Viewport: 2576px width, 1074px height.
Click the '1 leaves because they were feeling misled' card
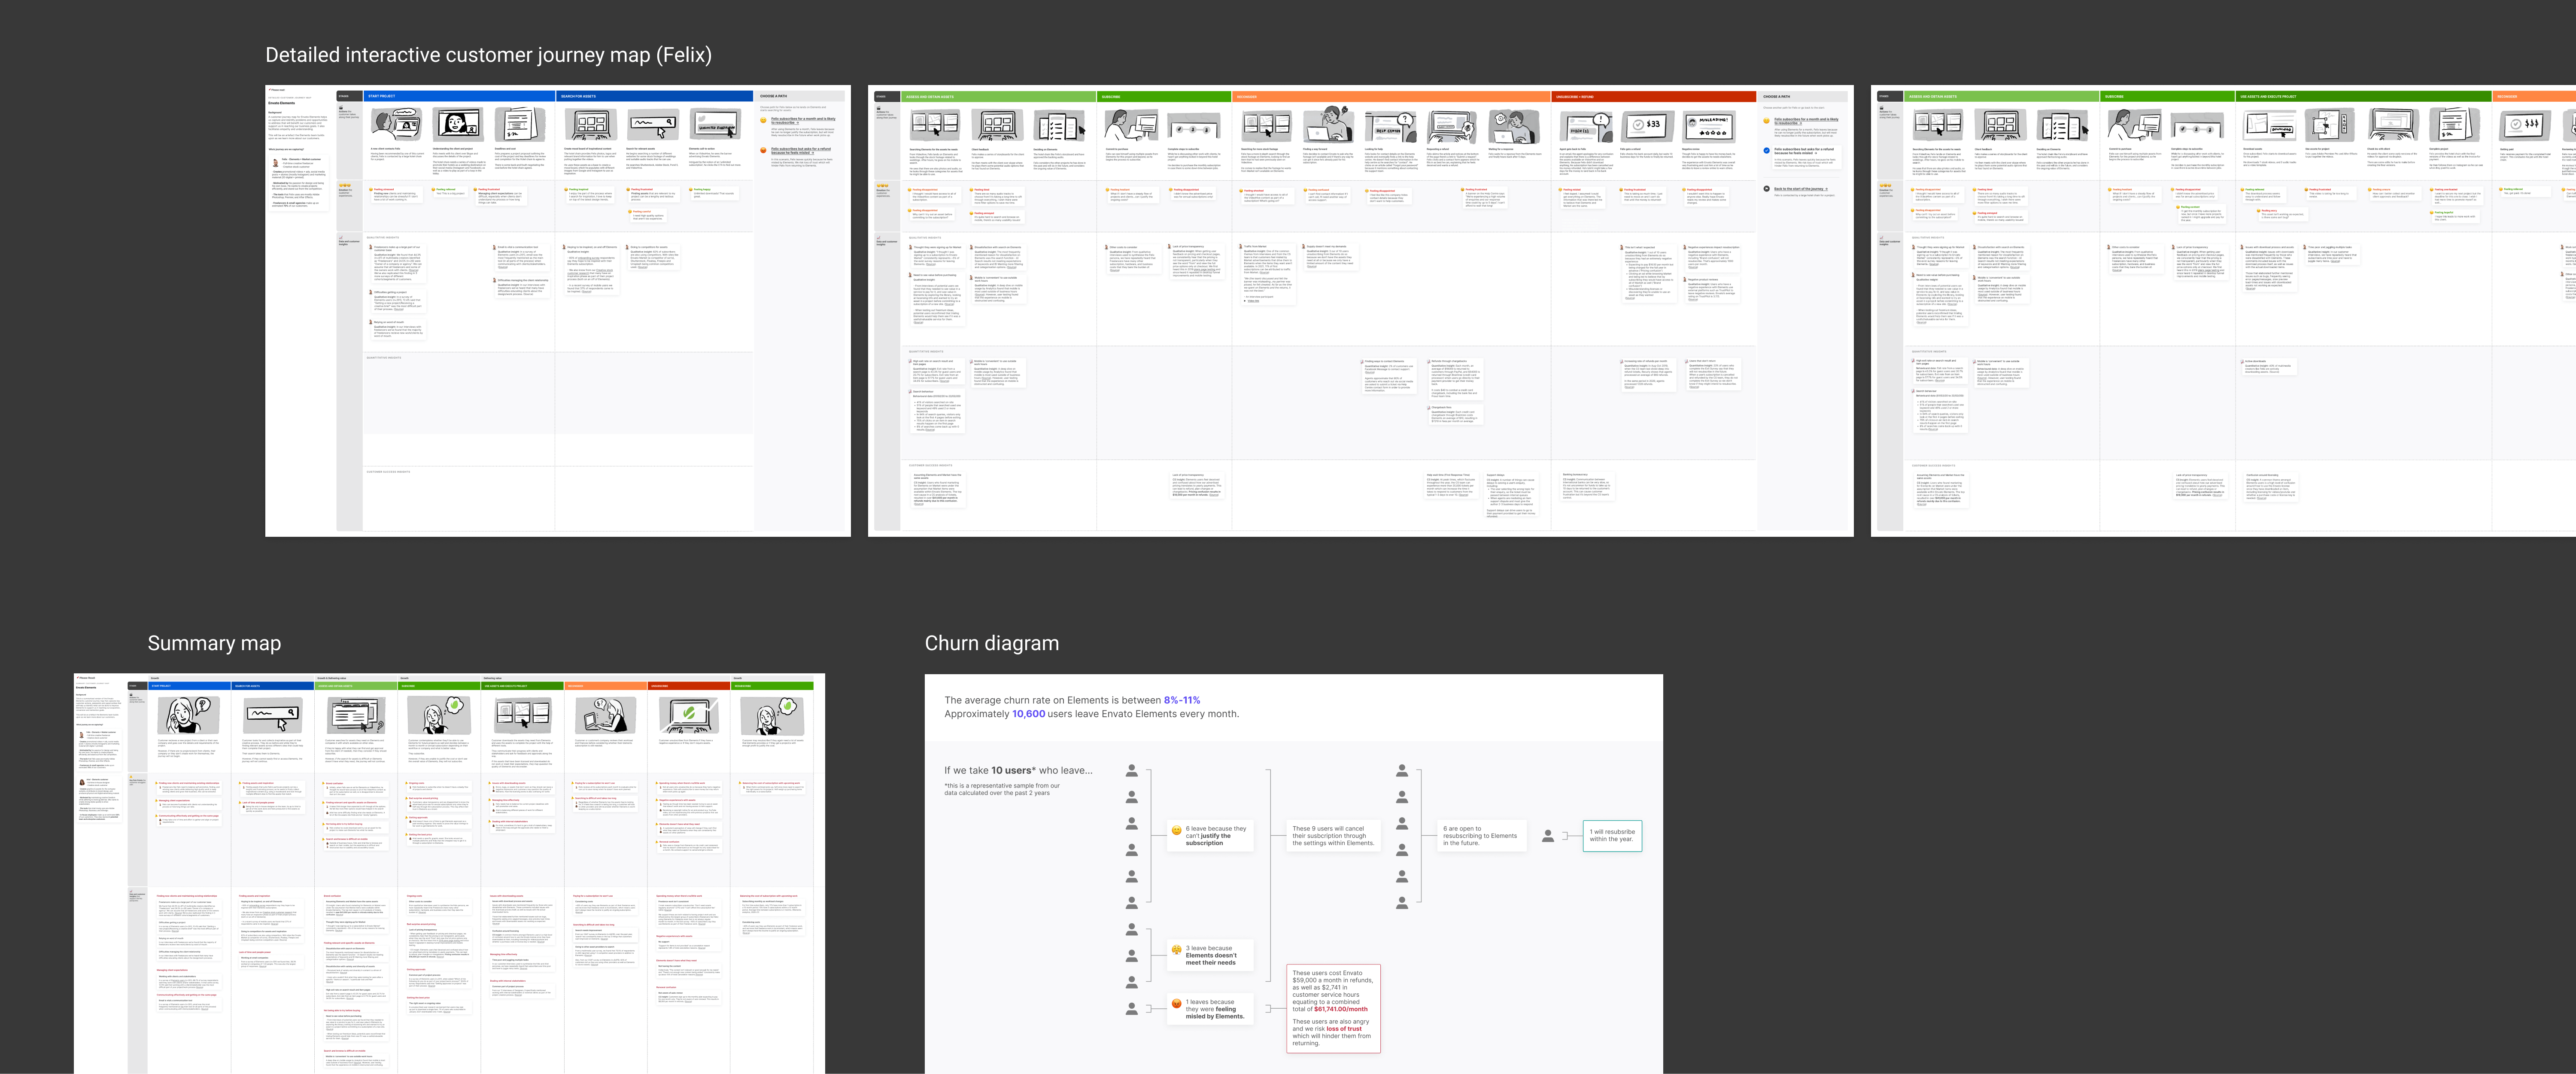1210,1009
